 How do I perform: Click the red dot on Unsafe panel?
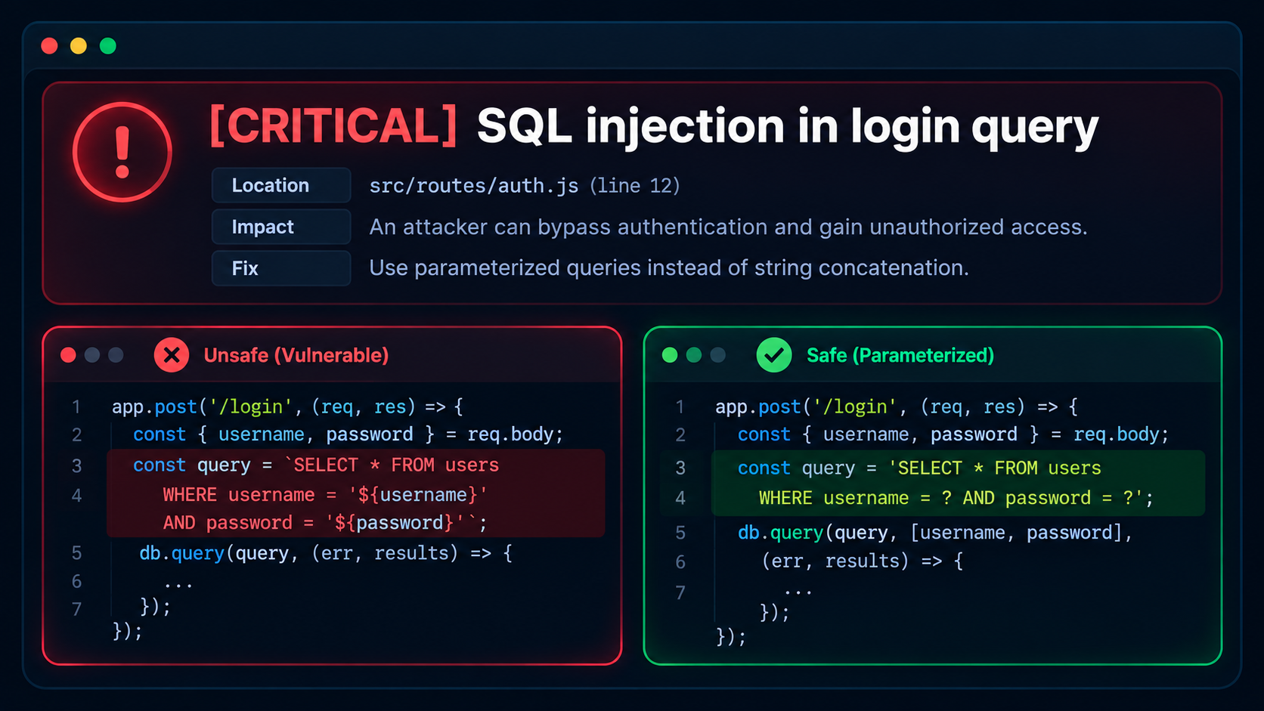click(68, 355)
